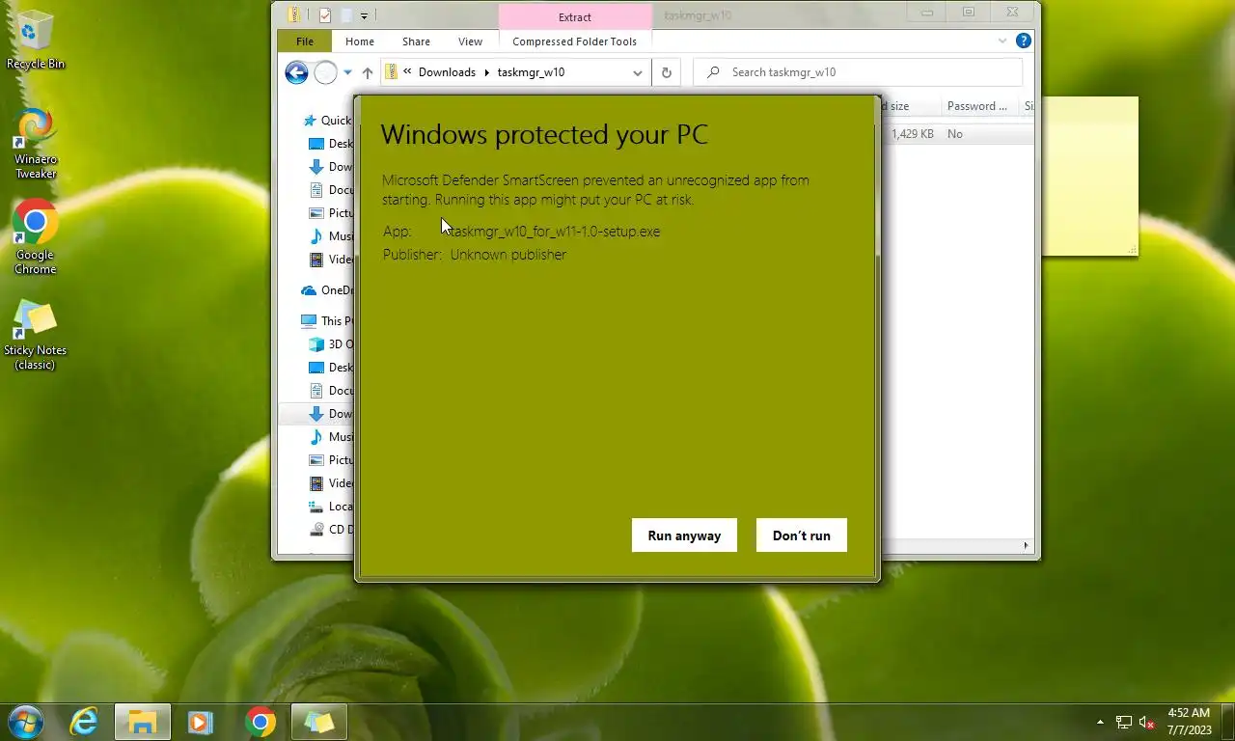This screenshot has width=1235, height=741.
Task: Click the yellow sticky note
Action: click(1090, 177)
